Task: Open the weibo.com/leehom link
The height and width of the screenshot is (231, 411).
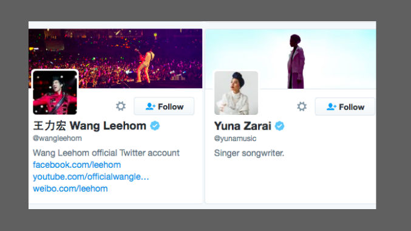Action: coord(70,188)
